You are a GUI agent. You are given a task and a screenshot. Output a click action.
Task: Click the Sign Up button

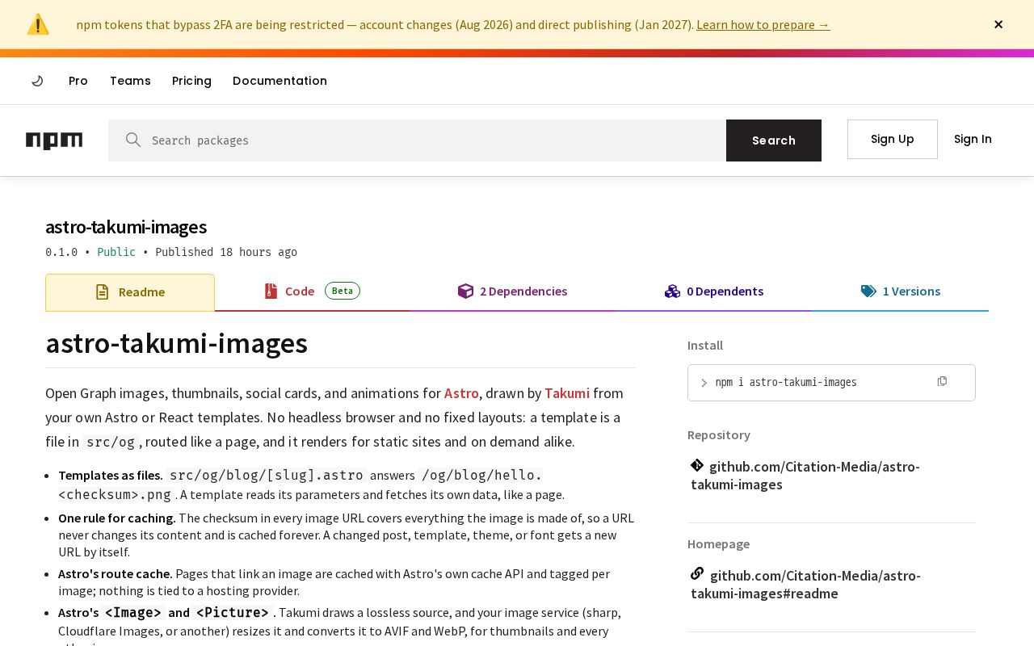coord(893,139)
